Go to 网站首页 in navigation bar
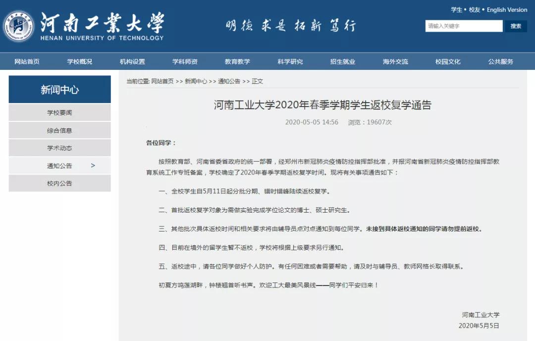535x341 pixels. click(27, 61)
